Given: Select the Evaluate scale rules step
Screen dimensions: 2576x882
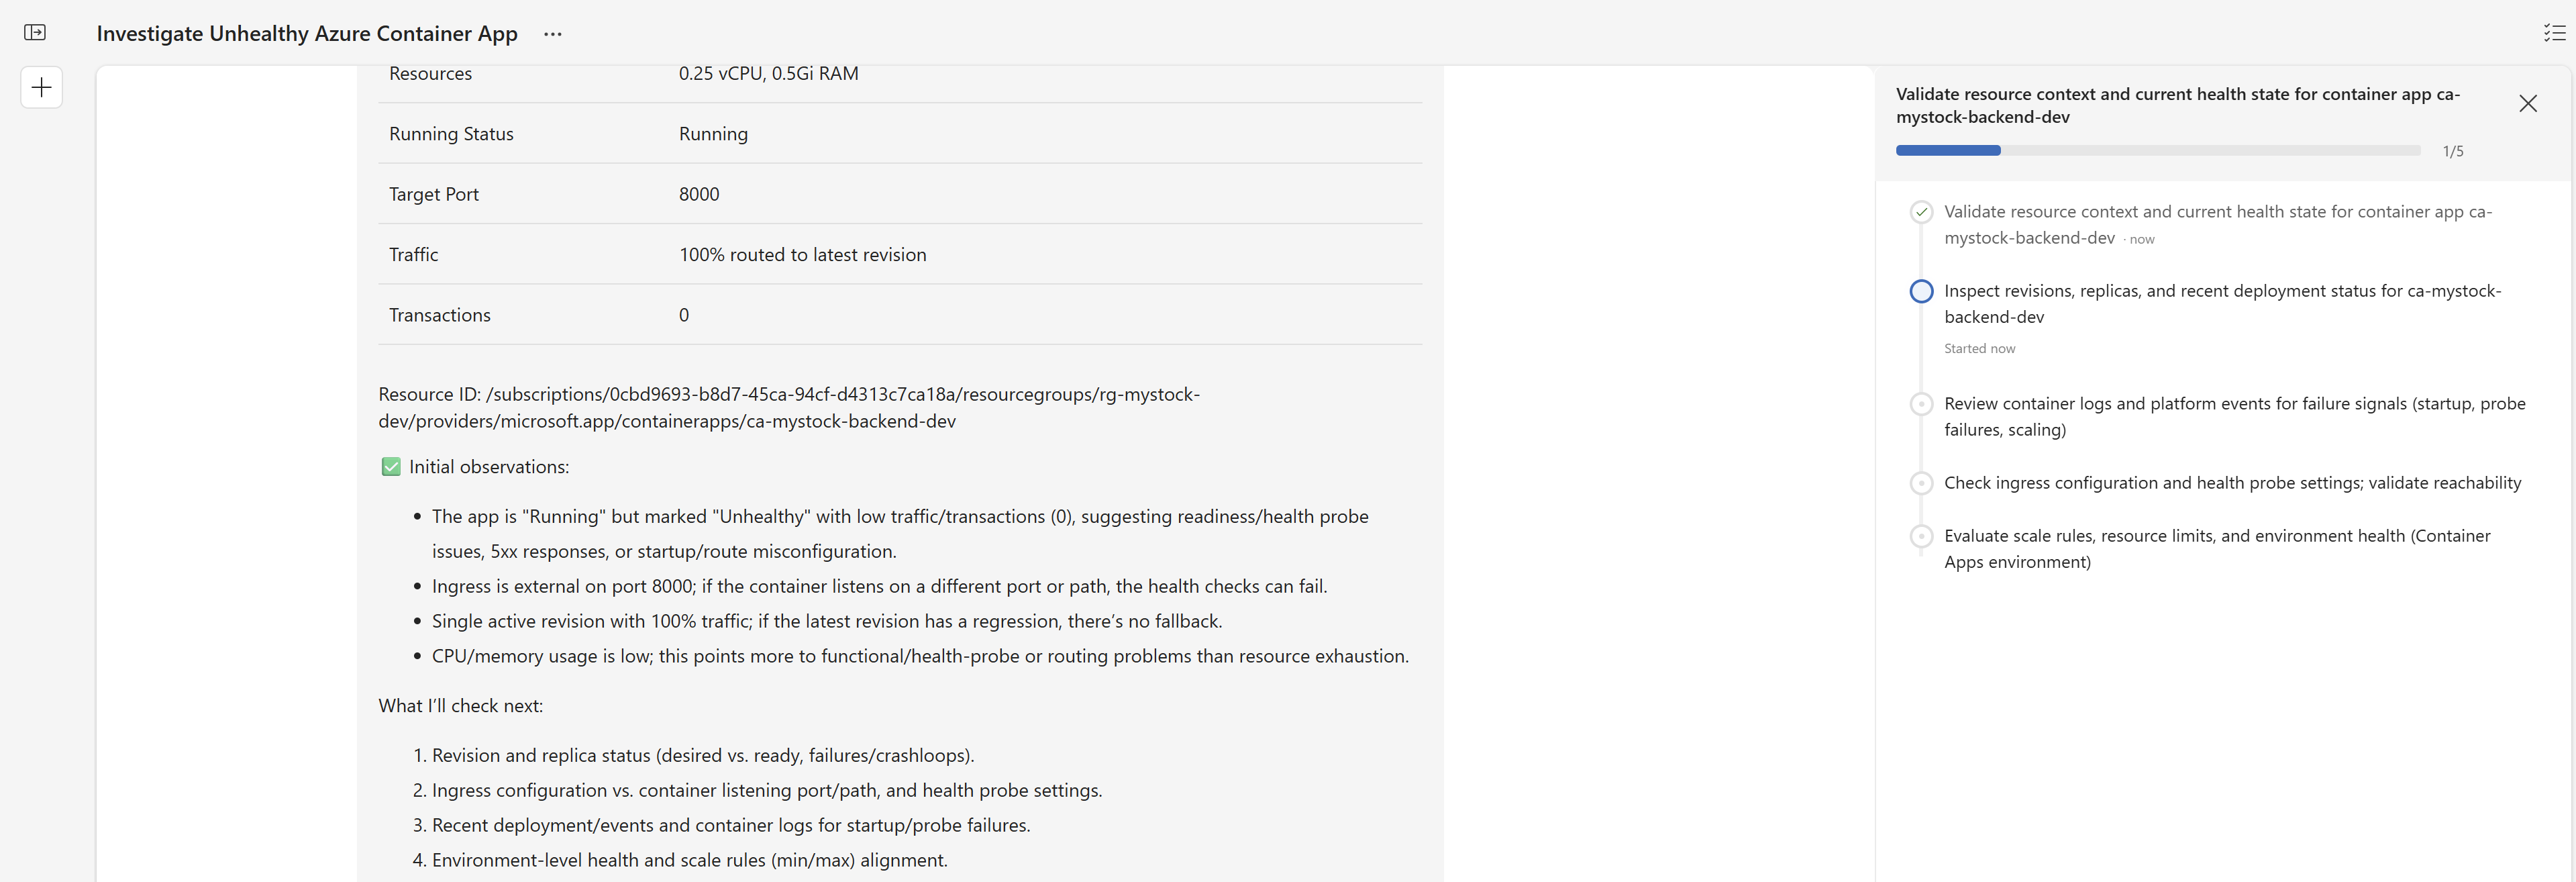Looking at the screenshot, I should pos(2216,549).
